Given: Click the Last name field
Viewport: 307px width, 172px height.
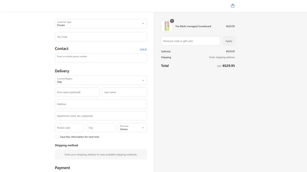Looking at the screenshot, I should click(124, 92).
